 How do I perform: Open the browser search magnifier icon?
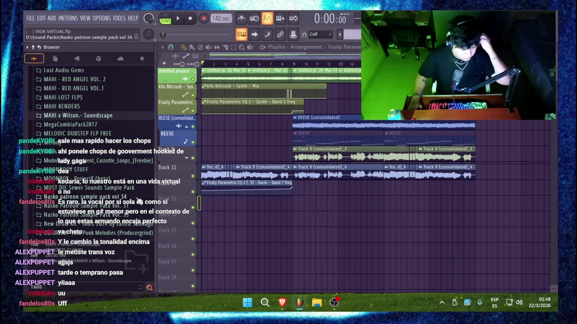(x=149, y=288)
